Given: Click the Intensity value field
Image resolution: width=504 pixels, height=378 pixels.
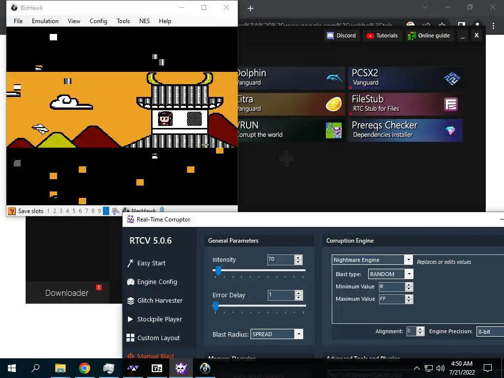Looking at the screenshot, I should coord(281,259).
